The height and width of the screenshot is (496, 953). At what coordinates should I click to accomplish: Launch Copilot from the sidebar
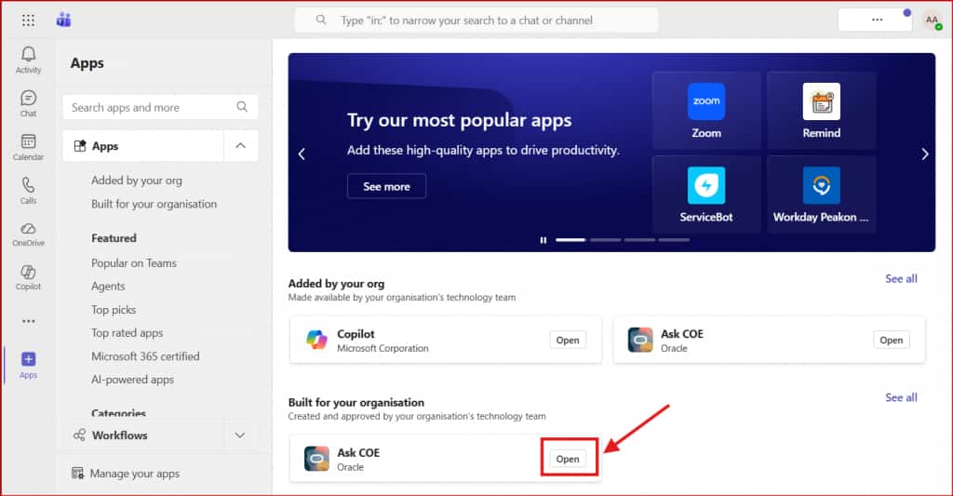(x=28, y=277)
